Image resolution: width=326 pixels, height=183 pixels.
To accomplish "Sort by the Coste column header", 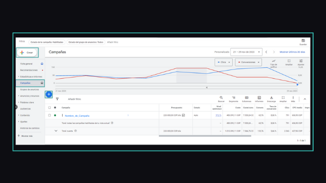I will [238, 108].
